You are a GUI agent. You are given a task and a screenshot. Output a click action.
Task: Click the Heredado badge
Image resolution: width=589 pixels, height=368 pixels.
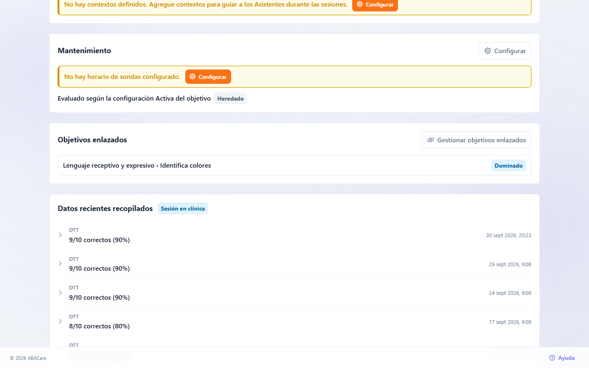tap(230, 99)
